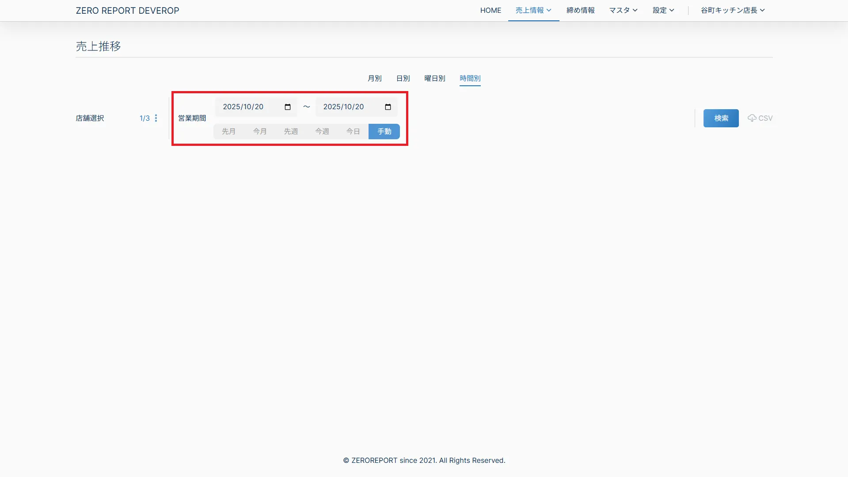Switch to the 月別 tab

click(x=374, y=78)
